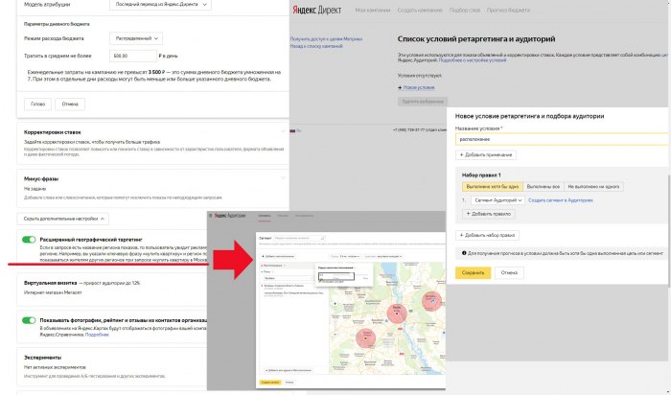This screenshot has width=671, height=395.
Task: Edit the segment name field in Аудитории
Action: point(299,238)
